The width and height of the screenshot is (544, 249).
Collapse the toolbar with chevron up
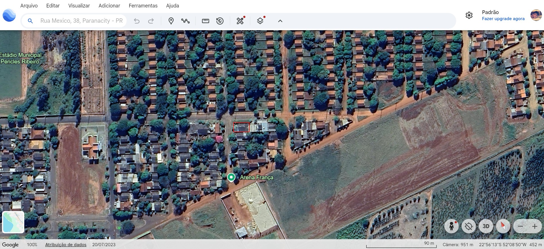tap(280, 21)
